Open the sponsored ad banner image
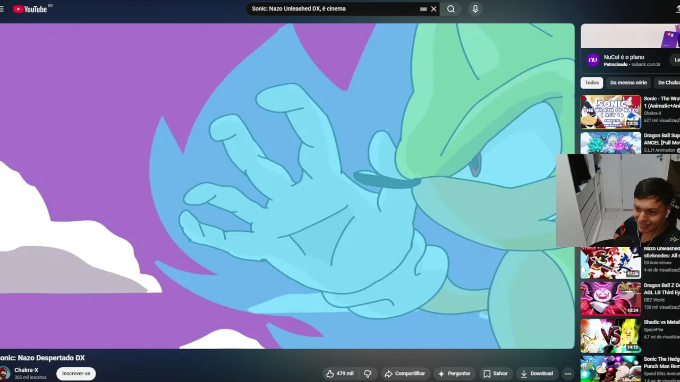The width and height of the screenshot is (680, 382). point(630,36)
